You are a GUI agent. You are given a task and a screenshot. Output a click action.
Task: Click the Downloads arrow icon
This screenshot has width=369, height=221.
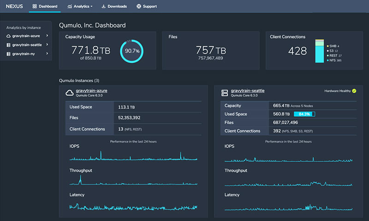tap(103, 6)
